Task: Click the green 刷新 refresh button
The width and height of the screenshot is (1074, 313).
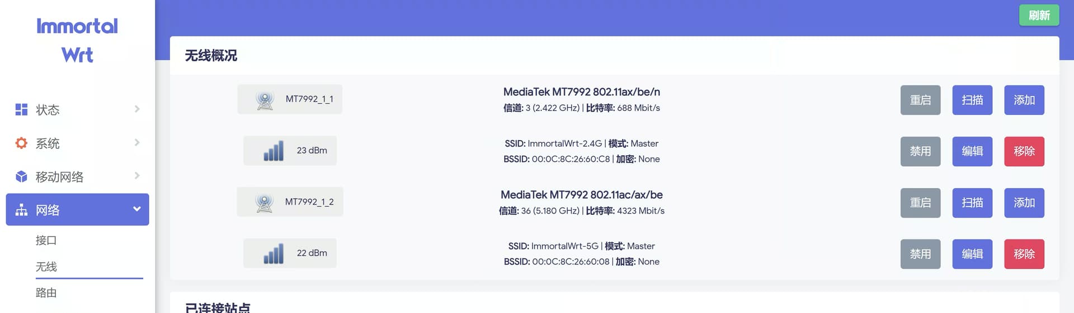Action: 1039,15
